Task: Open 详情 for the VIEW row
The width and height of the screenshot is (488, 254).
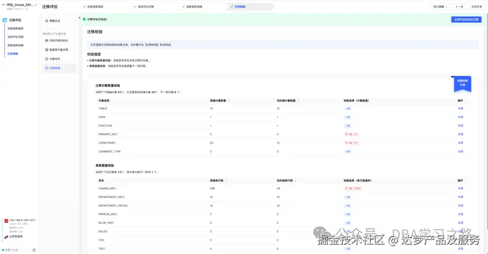Action: 460,118
